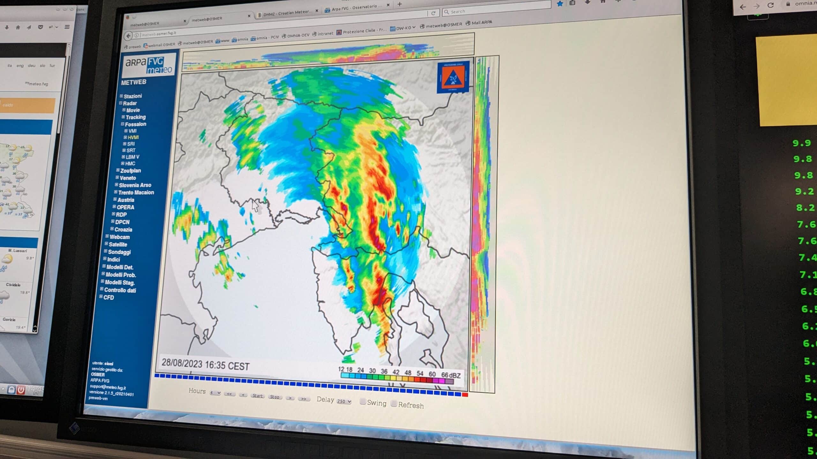Image resolution: width=817 pixels, height=459 pixels.
Task: Expand the Satellite menu section
Action: pyautogui.click(x=118, y=244)
